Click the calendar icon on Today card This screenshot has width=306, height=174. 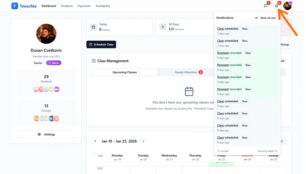tap(93, 27)
